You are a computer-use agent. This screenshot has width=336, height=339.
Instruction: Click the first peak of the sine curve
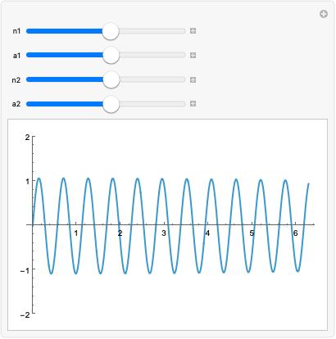pyautogui.click(x=39, y=179)
